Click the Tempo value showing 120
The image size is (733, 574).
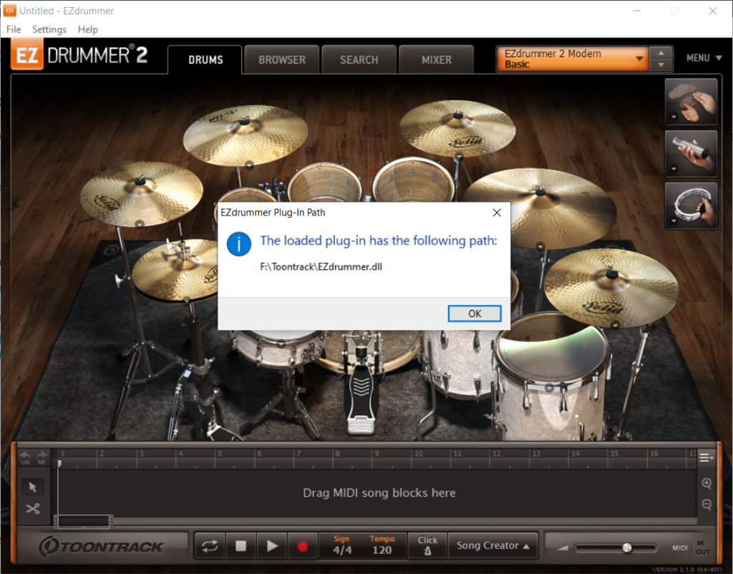(x=382, y=550)
